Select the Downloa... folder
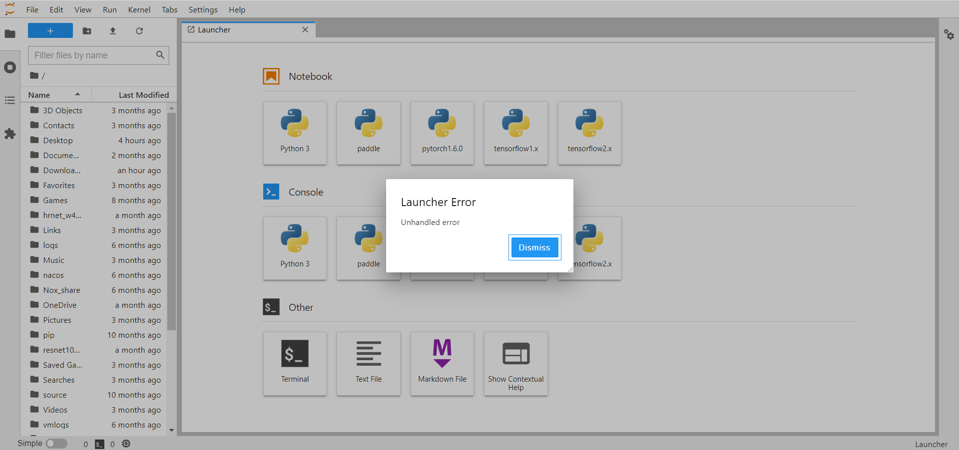Image resolution: width=959 pixels, height=450 pixels. 94,170
